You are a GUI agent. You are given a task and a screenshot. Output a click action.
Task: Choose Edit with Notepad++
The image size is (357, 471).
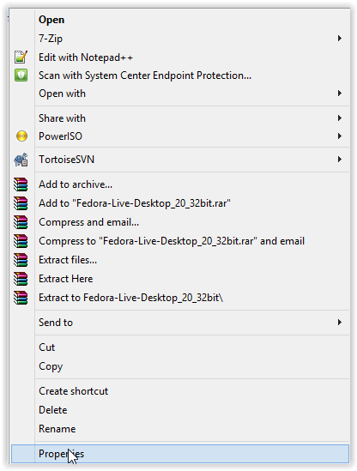180,57
